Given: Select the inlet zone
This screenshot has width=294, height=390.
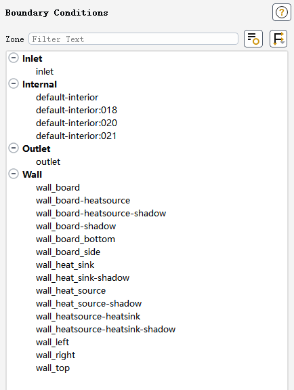Looking at the screenshot, I should (45, 71).
